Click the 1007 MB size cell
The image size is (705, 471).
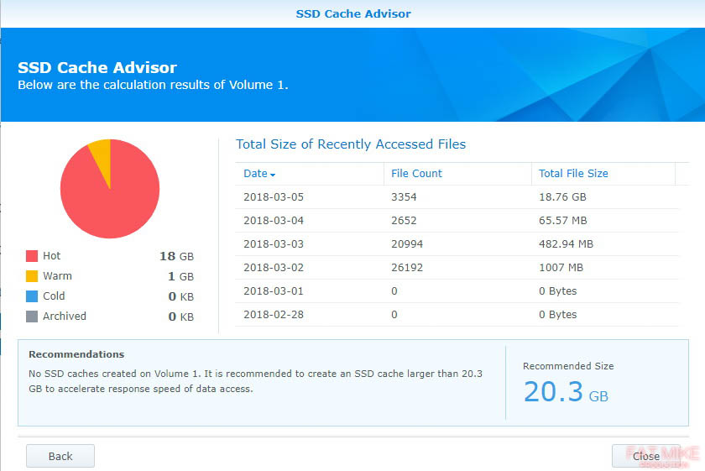click(x=561, y=268)
